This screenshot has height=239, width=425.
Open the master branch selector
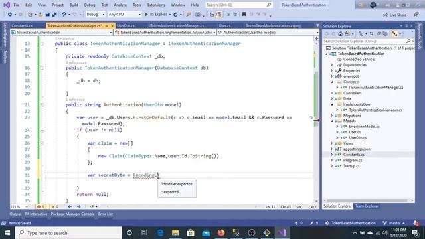(x=394, y=223)
